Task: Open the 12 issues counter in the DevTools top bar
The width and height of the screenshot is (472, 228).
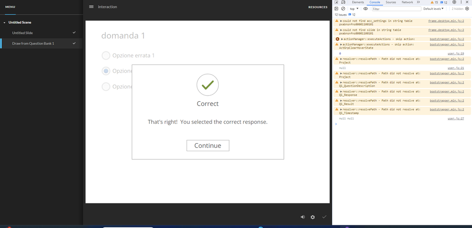Action: click(444, 2)
